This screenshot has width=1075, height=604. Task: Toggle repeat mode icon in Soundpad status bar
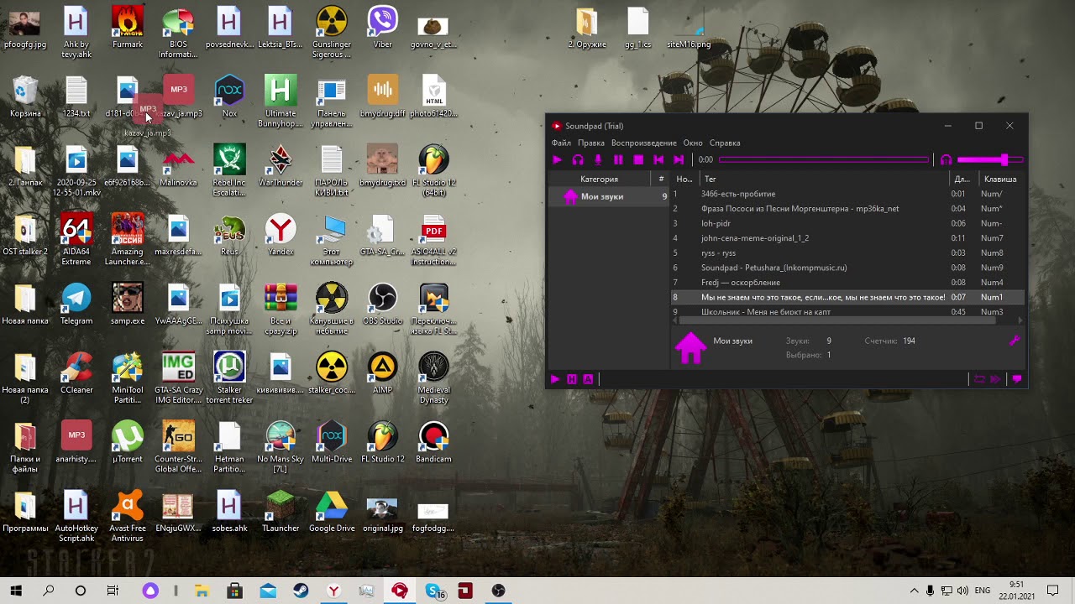point(979,379)
